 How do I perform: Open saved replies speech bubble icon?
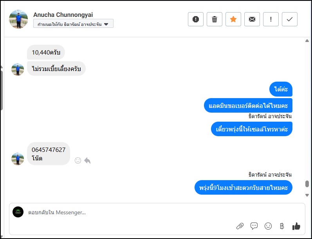[x=254, y=226]
